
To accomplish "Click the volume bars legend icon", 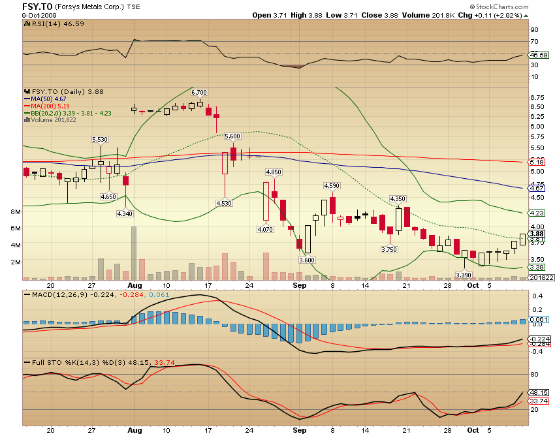I will click(x=27, y=120).
